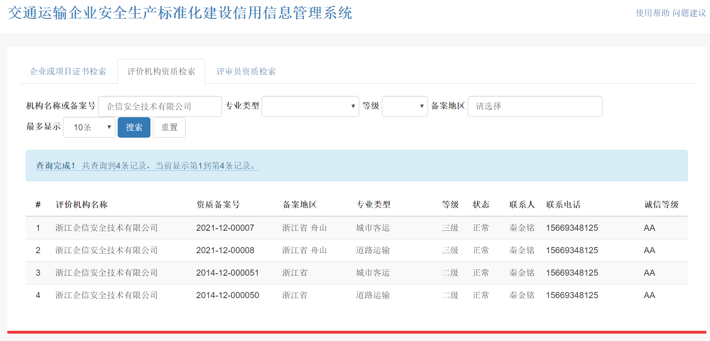The width and height of the screenshot is (710, 341).
Task: Click the 备案地区 column header
Action: click(300, 205)
